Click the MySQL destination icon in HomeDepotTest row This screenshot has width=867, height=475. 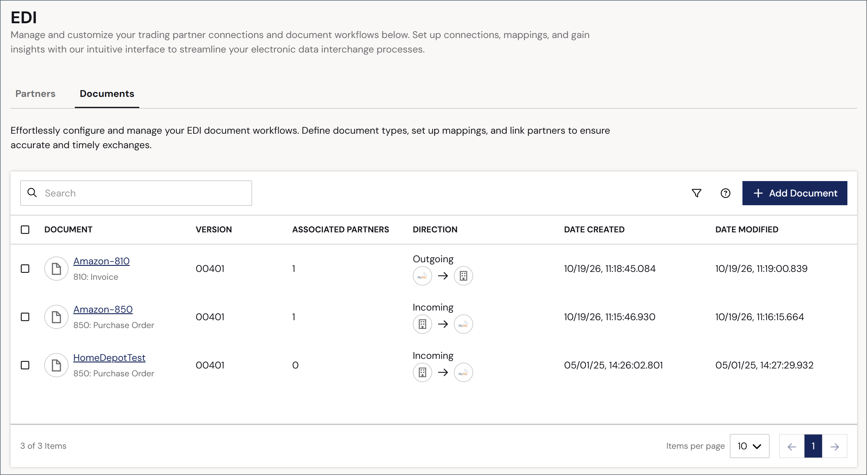click(x=464, y=372)
